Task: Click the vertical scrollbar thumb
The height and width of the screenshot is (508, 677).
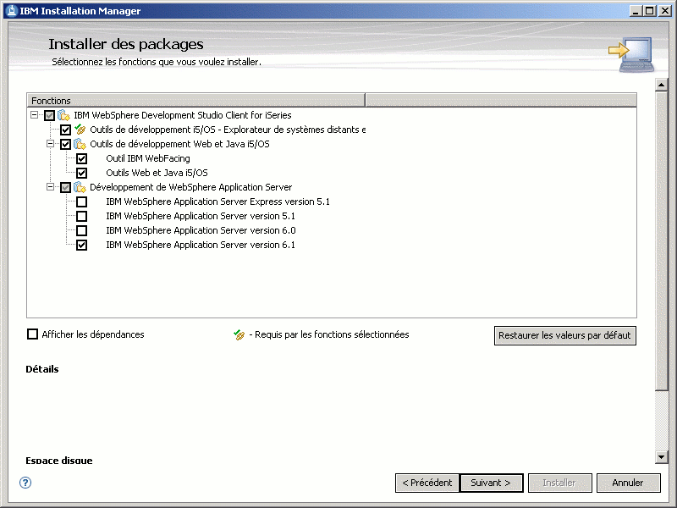Action: coord(662,240)
